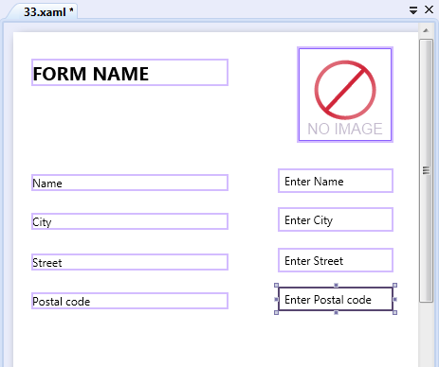
Task: Close the 33.xaml document
Action: click(x=429, y=9)
